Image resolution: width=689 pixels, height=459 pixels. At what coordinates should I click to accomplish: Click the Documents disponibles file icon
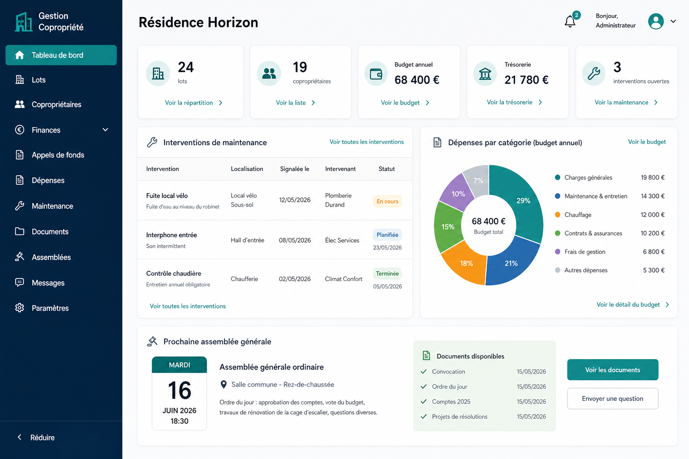[x=427, y=356]
